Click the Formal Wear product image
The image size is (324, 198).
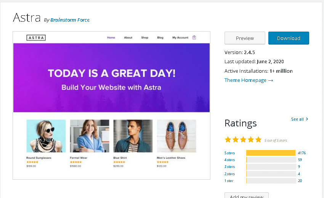click(x=90, y=136)
